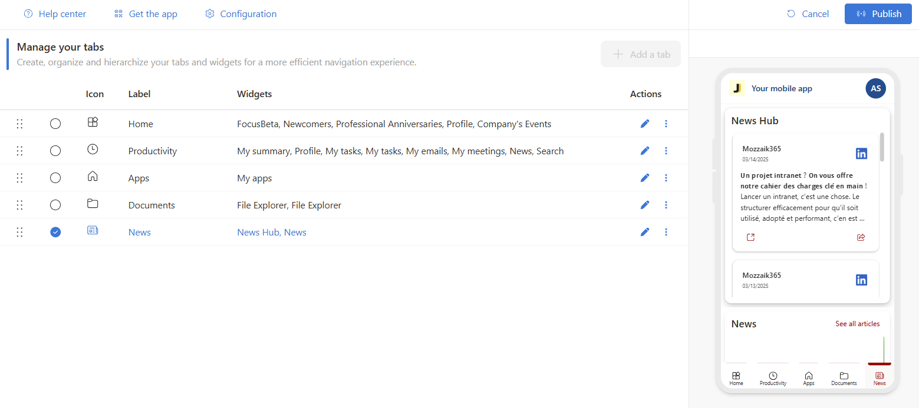Select the Documents row radio button
The width and height of the screenshot is (919, 408).
point(55,205)
